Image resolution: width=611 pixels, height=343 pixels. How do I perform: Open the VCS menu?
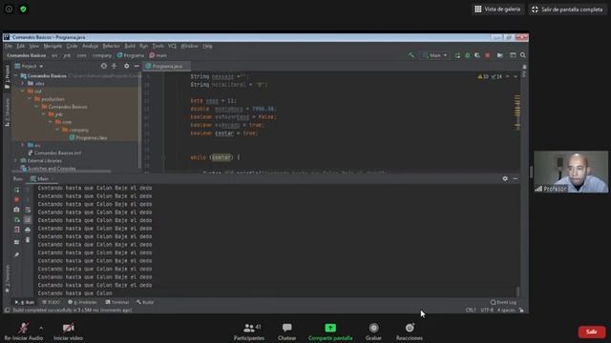coord(172,46)
